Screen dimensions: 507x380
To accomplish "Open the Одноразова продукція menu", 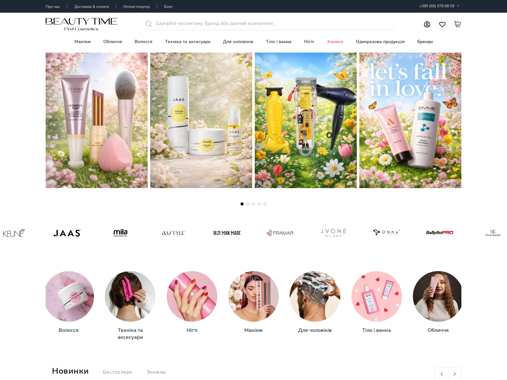I will click(x=380, y=41).
